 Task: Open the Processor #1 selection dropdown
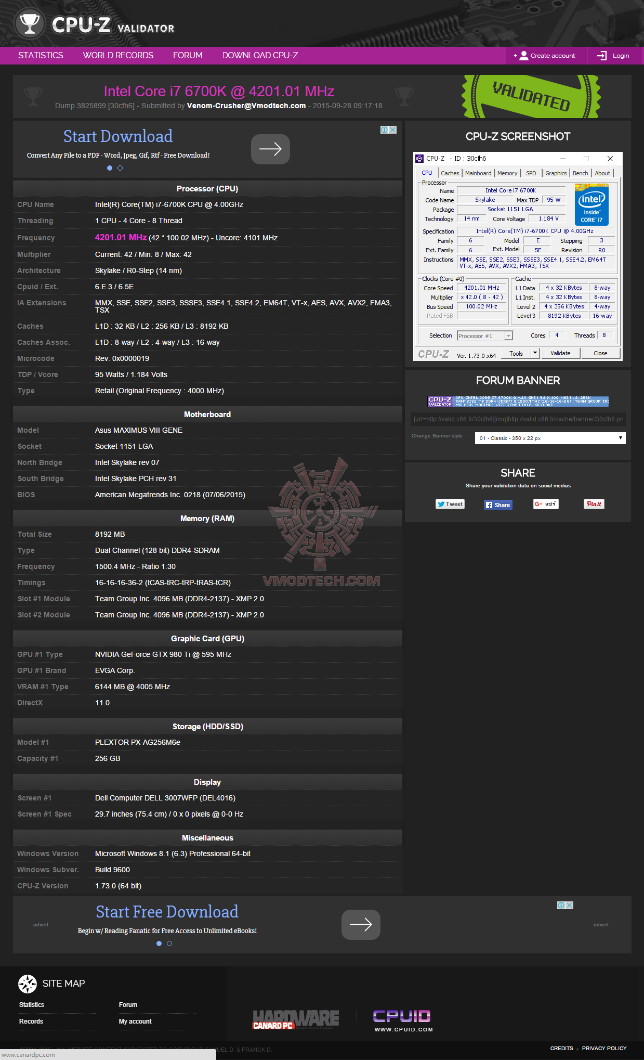click(485, 336)
